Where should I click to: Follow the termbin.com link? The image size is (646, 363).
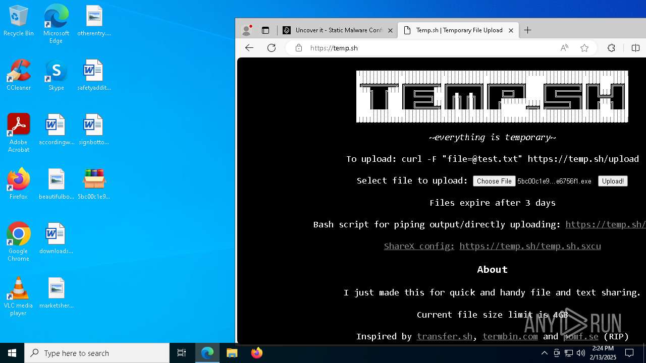coord(510,336)
